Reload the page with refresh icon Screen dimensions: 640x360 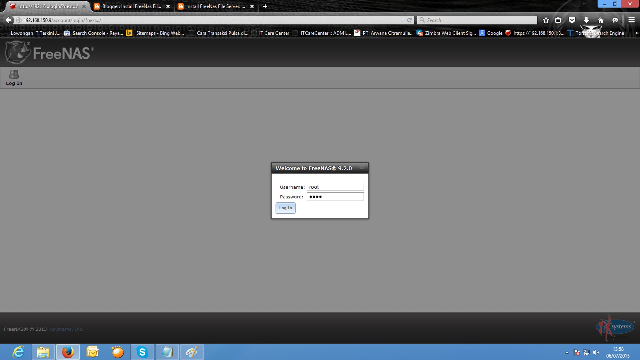coord(409,20)
